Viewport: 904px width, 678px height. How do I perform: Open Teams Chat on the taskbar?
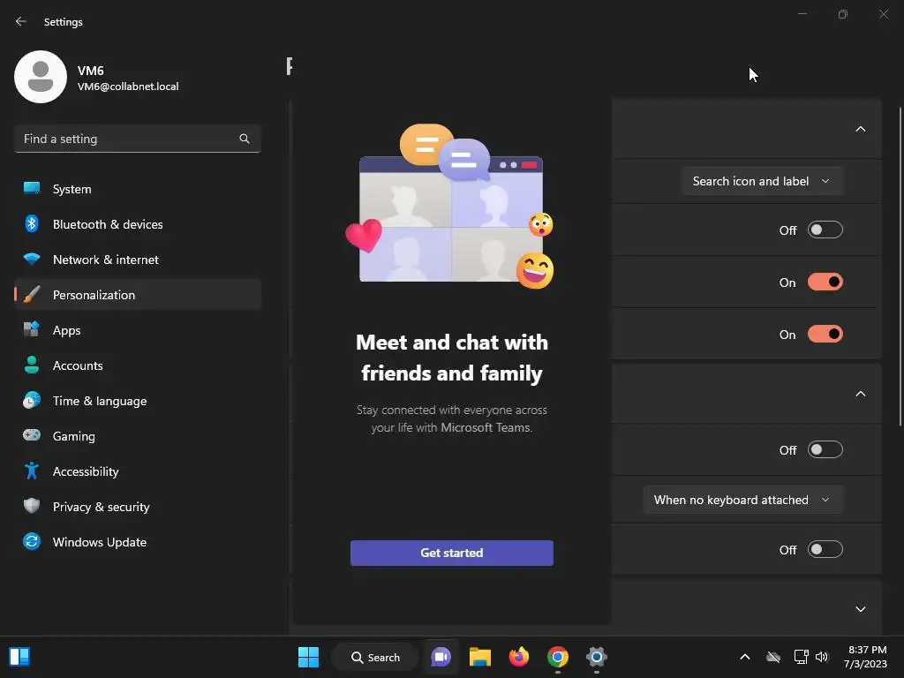point(441,657)
